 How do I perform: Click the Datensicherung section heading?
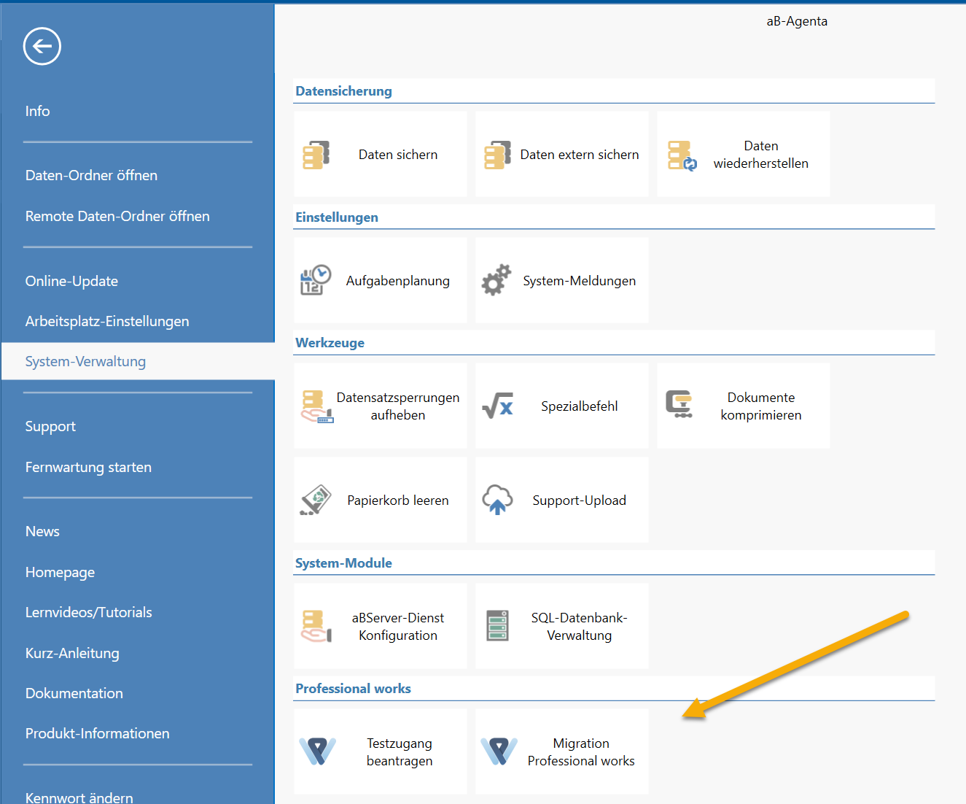tap(343, 91)
